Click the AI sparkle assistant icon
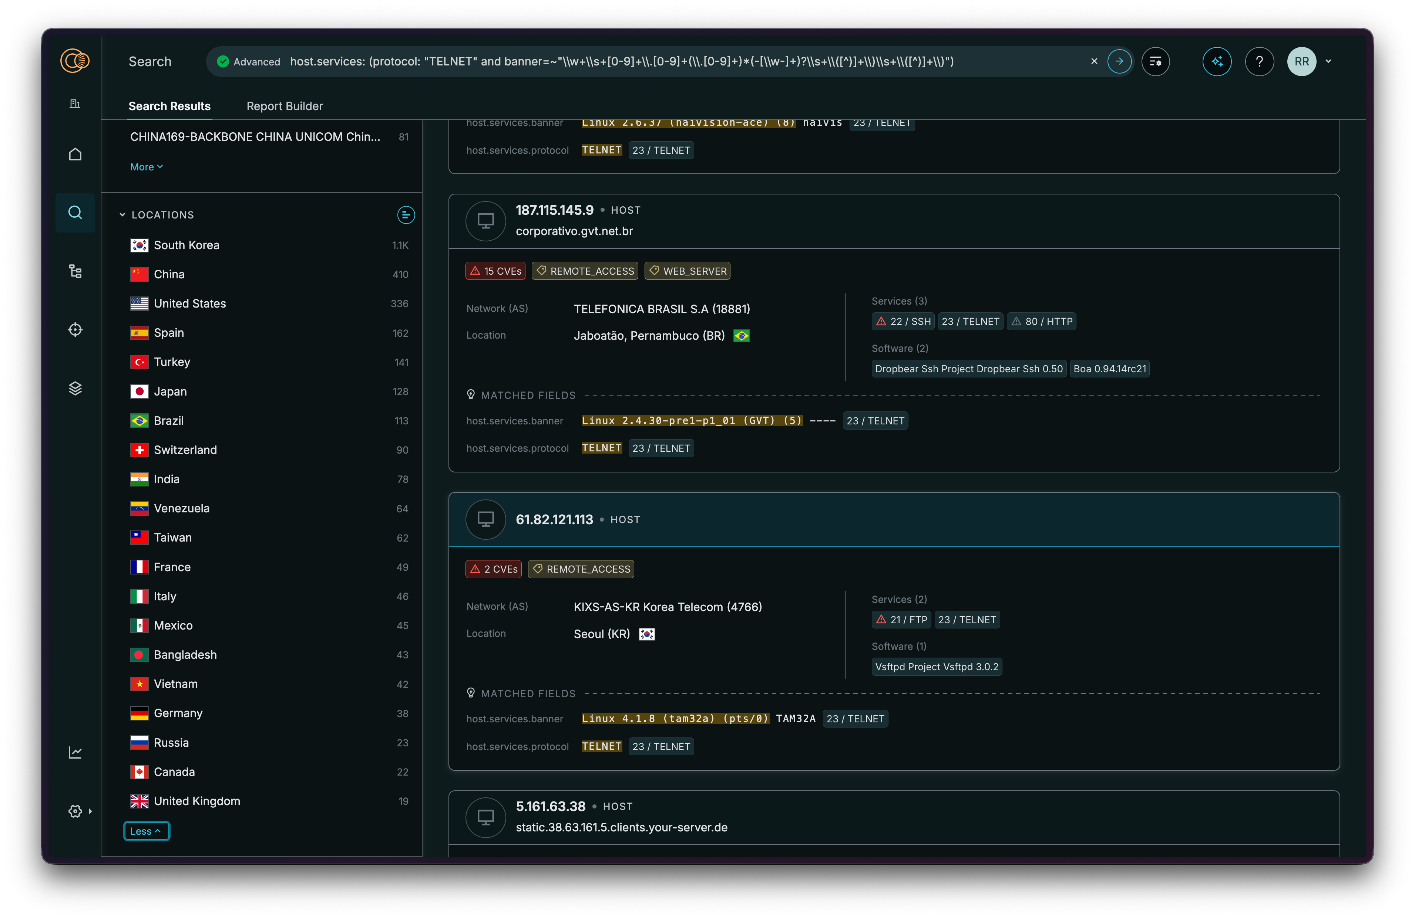 coord(1216,61)
